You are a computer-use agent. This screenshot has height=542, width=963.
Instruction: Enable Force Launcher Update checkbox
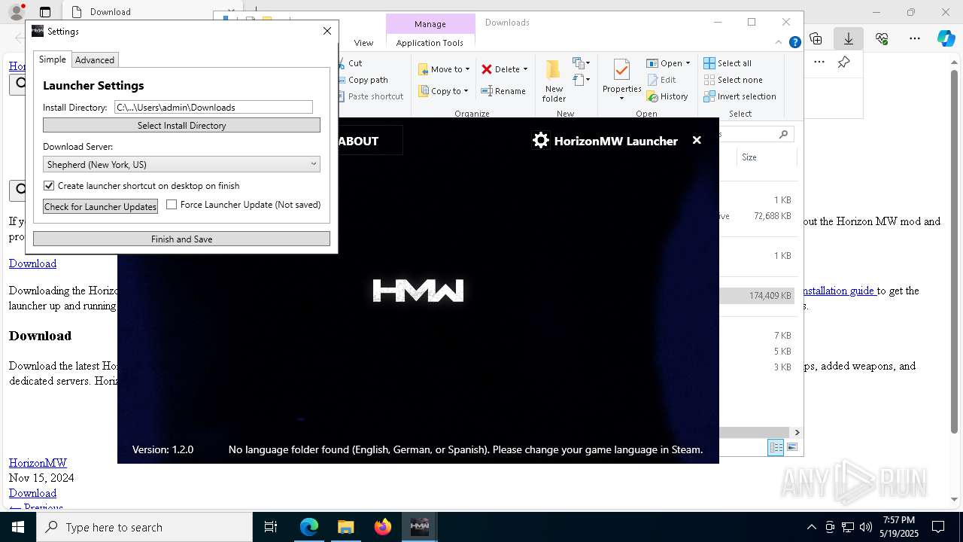click(172, 205)
